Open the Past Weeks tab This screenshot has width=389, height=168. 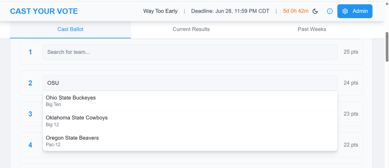click(x=312, y=29)
